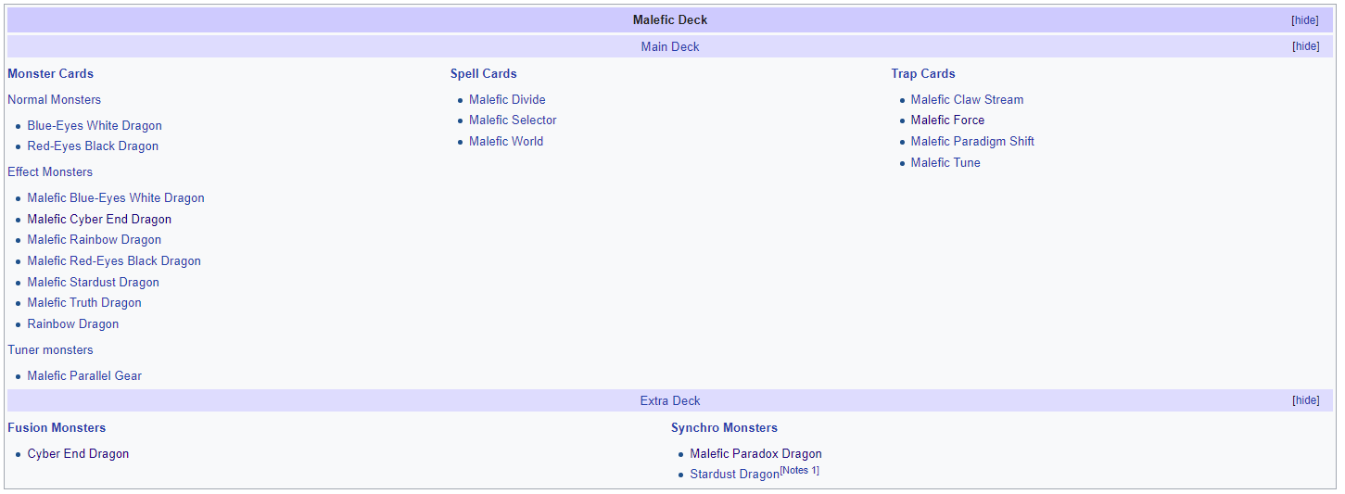
Task: Open the Fusion Monsters heading link
Action: coord(57,427)
